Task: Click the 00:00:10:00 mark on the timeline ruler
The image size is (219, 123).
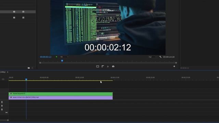Action: click(x=80, y=78)
